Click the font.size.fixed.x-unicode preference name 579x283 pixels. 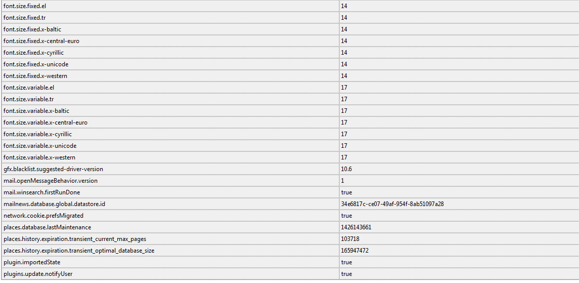(x=35, y=64)
